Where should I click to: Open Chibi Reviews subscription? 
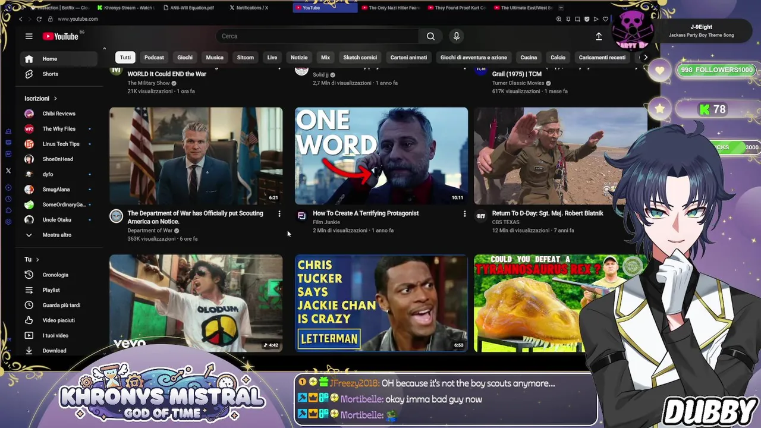coord(58,114)
